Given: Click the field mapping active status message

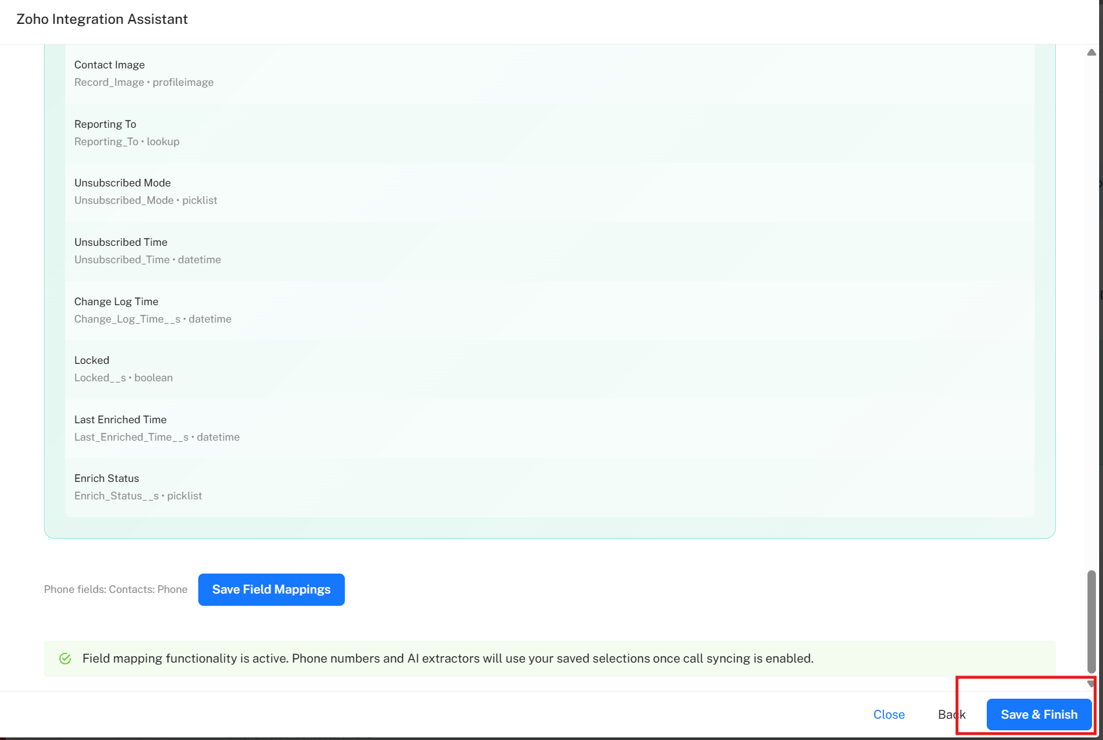Looking at the screenshot, I should pos(448,659).
